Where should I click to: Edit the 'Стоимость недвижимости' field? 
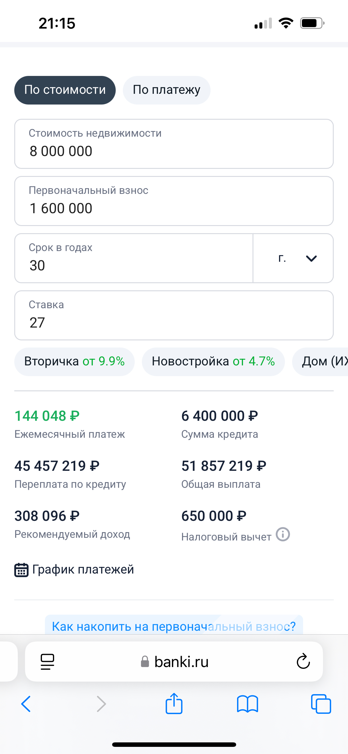[x=174, y=144]
